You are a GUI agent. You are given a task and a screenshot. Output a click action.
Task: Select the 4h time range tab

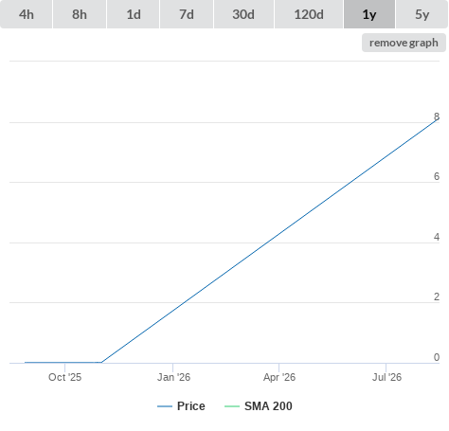[27, 14]
